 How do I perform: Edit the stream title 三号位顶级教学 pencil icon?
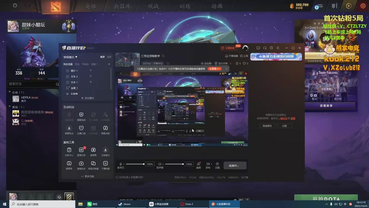(163, 56)
